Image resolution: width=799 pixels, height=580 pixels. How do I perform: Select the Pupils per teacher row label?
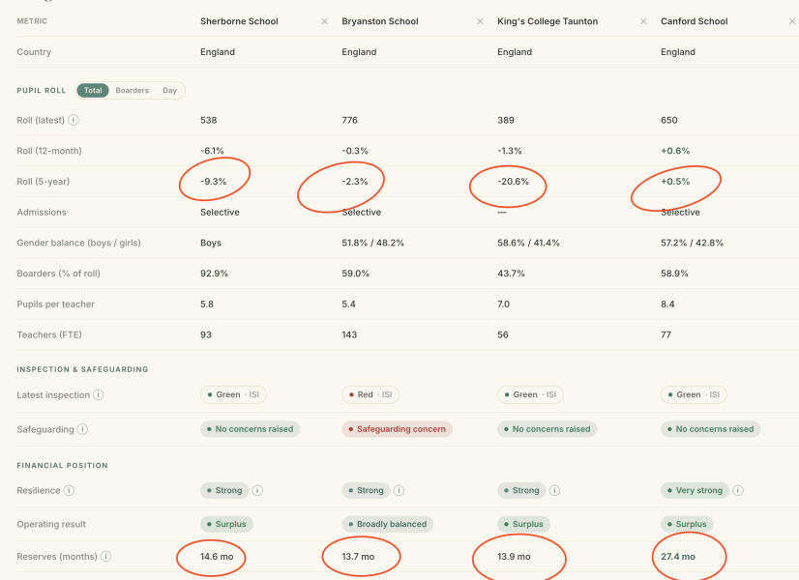point(55,304)
